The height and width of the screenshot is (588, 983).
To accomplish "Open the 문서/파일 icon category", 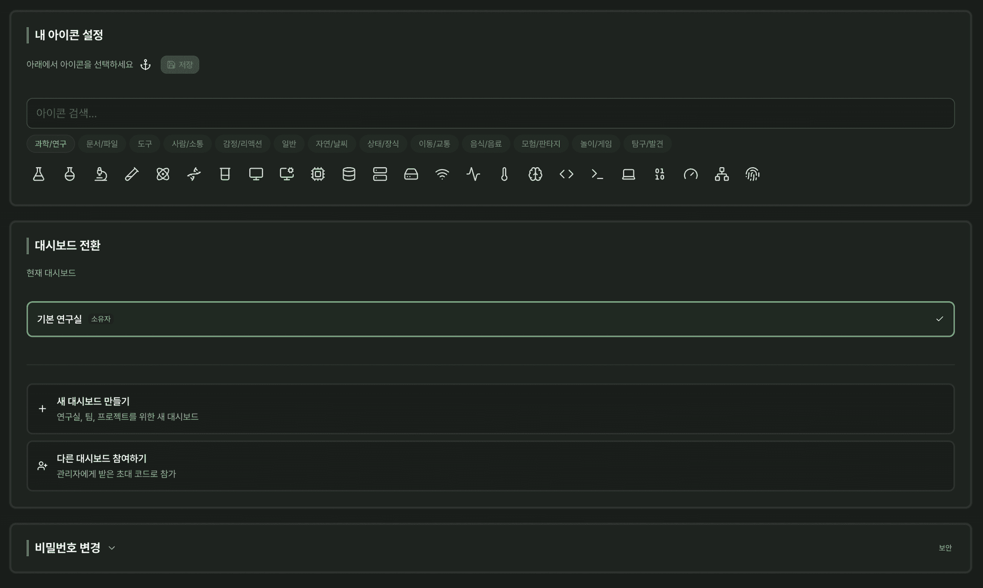I will click(x=102, y=144).
